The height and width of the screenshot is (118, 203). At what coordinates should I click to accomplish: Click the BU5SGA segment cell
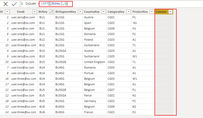(68, 95)
